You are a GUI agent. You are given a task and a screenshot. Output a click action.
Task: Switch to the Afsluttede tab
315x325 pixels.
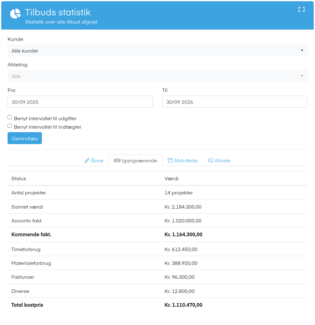pos(183,160)
